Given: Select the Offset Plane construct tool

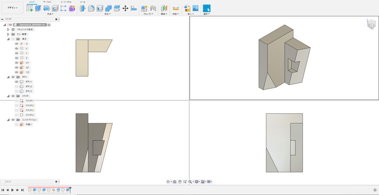Looking at the screenshot, I should click(x=164, y=9).
